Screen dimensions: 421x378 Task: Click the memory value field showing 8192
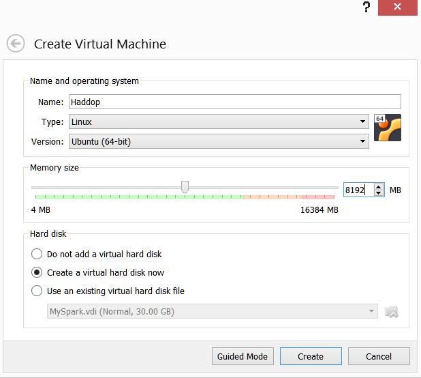[358, 190]
